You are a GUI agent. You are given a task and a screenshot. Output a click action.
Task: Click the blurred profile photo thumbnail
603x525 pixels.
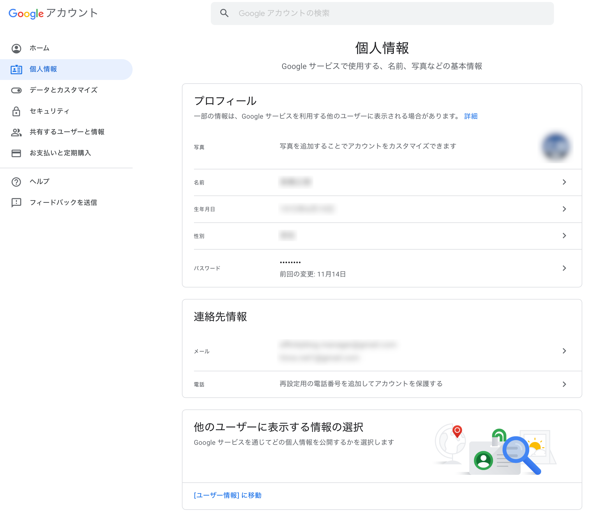point(556,147)
